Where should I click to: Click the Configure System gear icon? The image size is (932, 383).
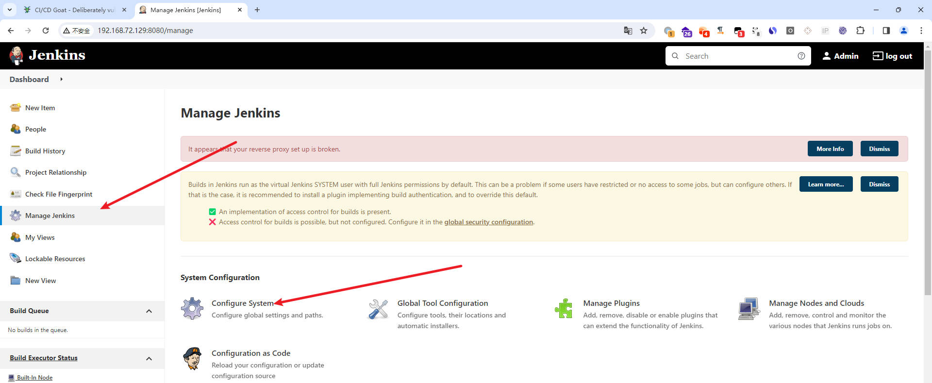pyautogui.click(x=192, y=308)
